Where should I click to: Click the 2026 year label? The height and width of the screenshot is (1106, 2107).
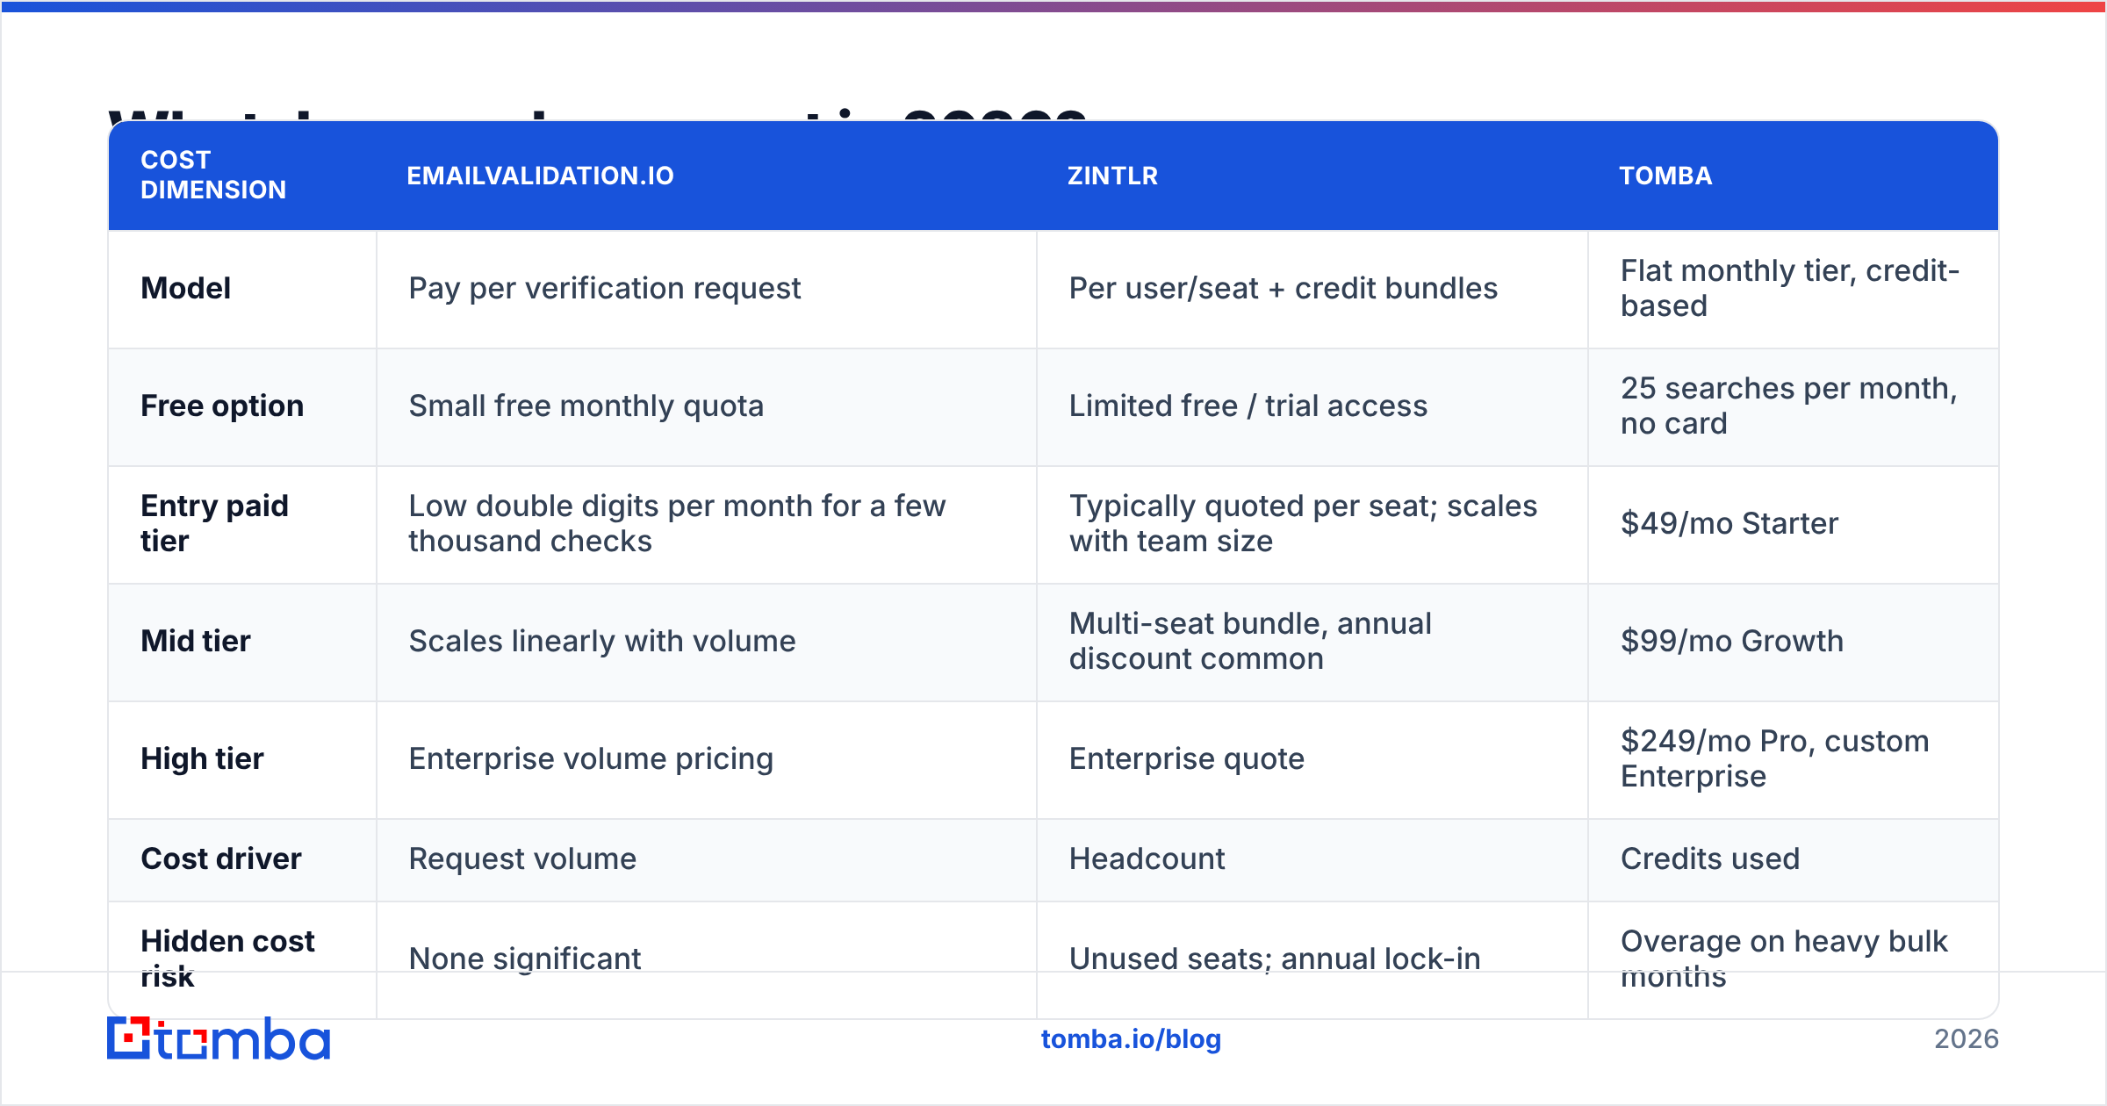coord(1967,1039)
